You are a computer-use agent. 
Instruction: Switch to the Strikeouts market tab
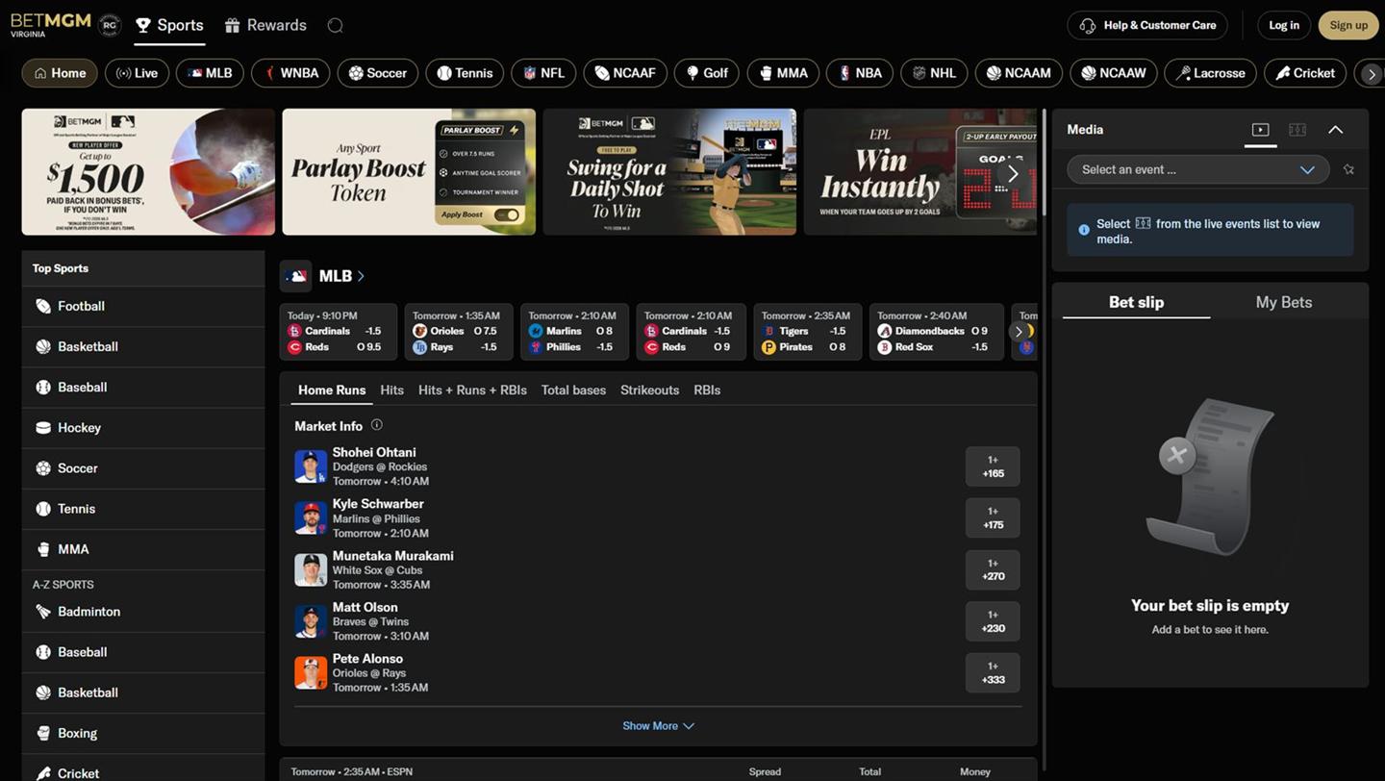(x=649, y=390)
